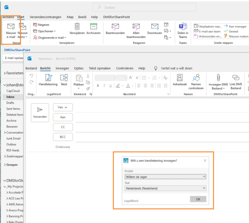249x223 pixels.
Task: Select Aan manager quick step
Action: coord(235,26)
